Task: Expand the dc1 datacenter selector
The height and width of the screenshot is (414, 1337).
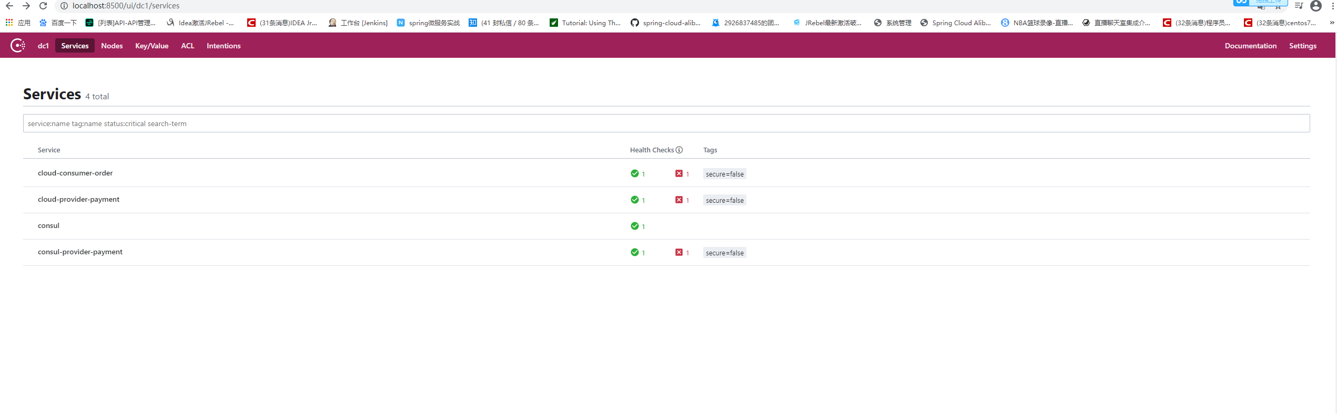Action: 43,46
